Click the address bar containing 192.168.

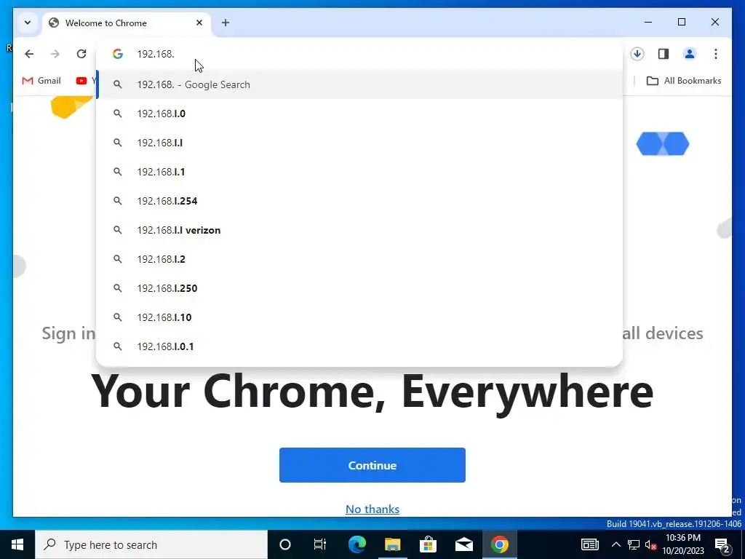coord(359,54)
